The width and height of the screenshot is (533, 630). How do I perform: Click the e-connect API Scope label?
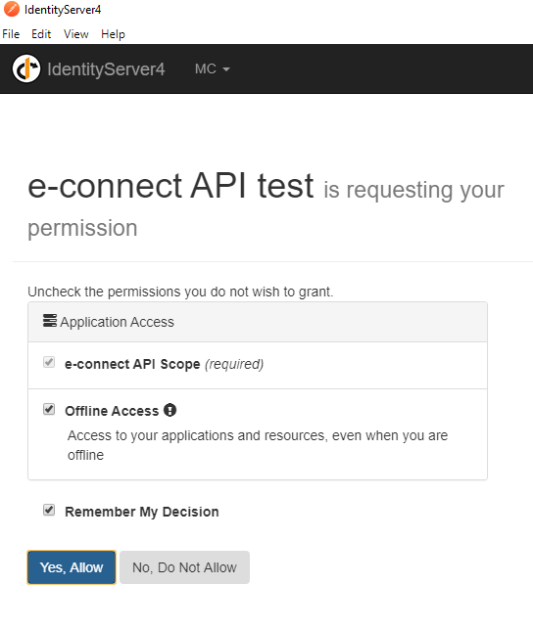pos(132,364)
